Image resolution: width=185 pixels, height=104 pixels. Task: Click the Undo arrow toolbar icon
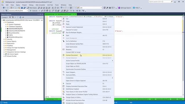62,8
